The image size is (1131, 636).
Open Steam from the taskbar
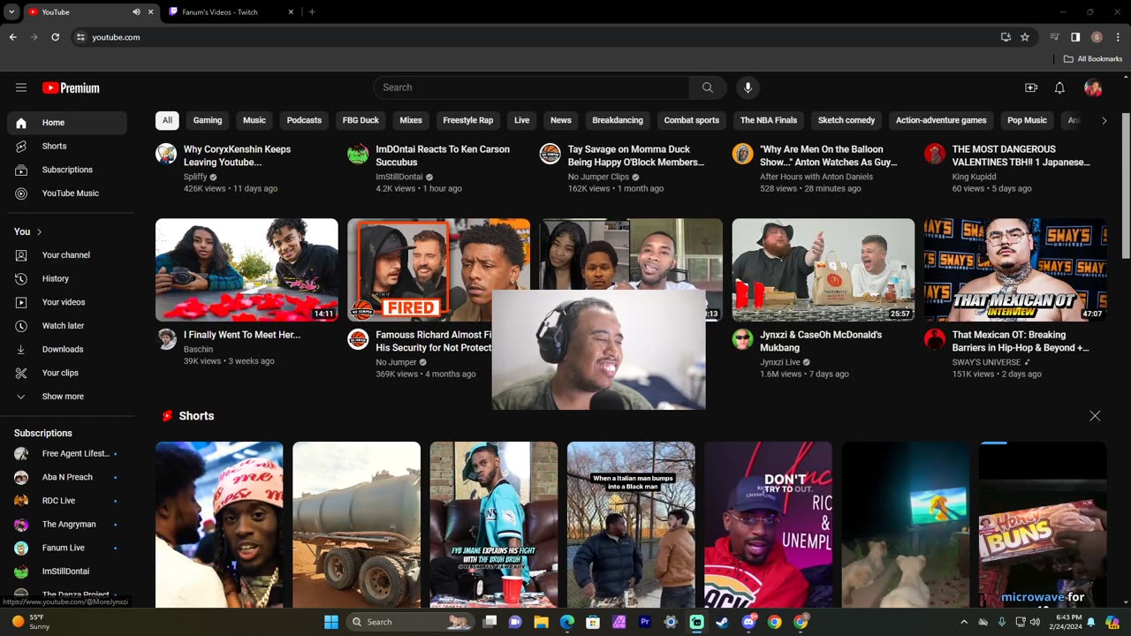click(722, 622)
